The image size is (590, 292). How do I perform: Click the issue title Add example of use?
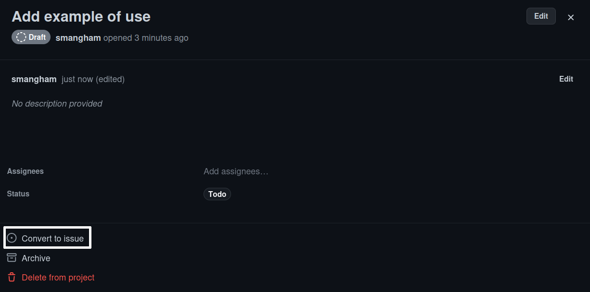click(80, 16)
